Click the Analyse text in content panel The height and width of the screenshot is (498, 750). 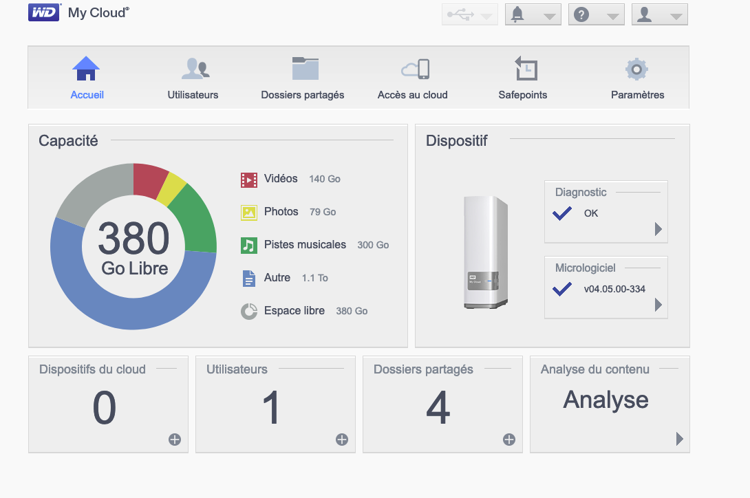pos(606,400)
